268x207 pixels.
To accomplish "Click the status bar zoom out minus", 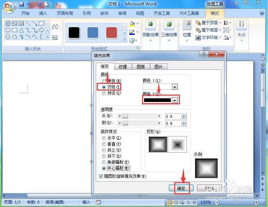I will (217, 202).
